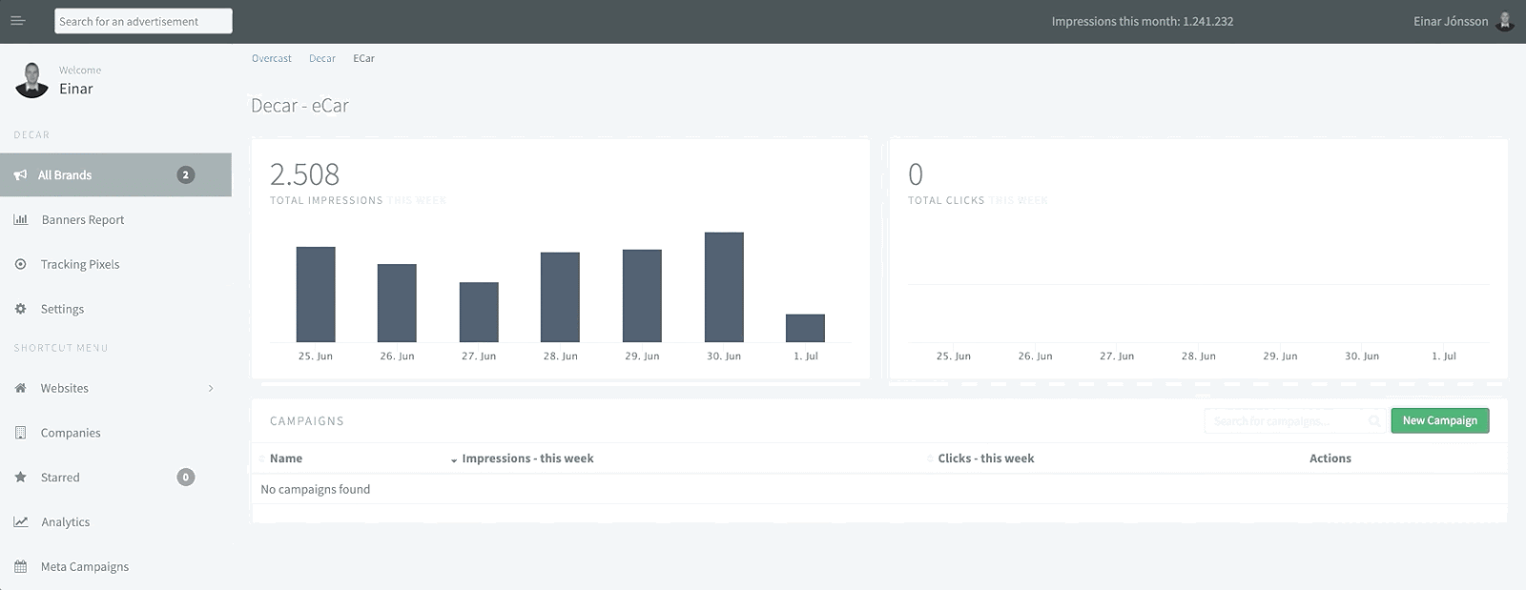Sort by Impressions - this week column
The image size is (1526, 590).
526,458
